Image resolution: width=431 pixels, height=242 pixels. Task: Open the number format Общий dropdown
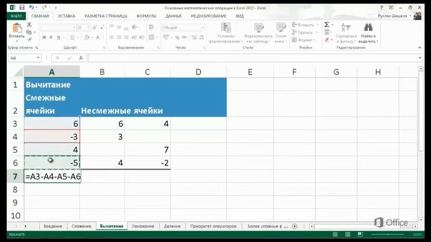click(x=203, y=28)
